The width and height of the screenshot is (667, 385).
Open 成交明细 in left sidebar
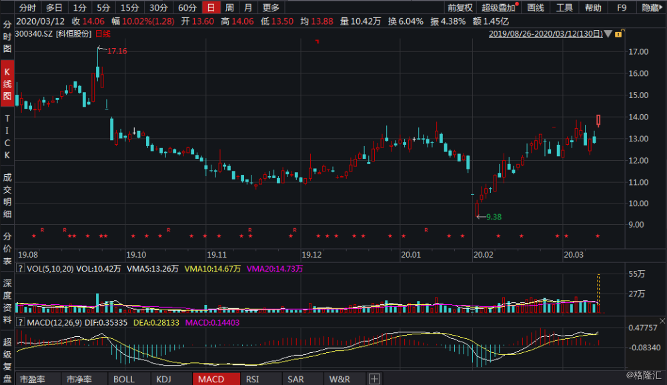[7, 196]
